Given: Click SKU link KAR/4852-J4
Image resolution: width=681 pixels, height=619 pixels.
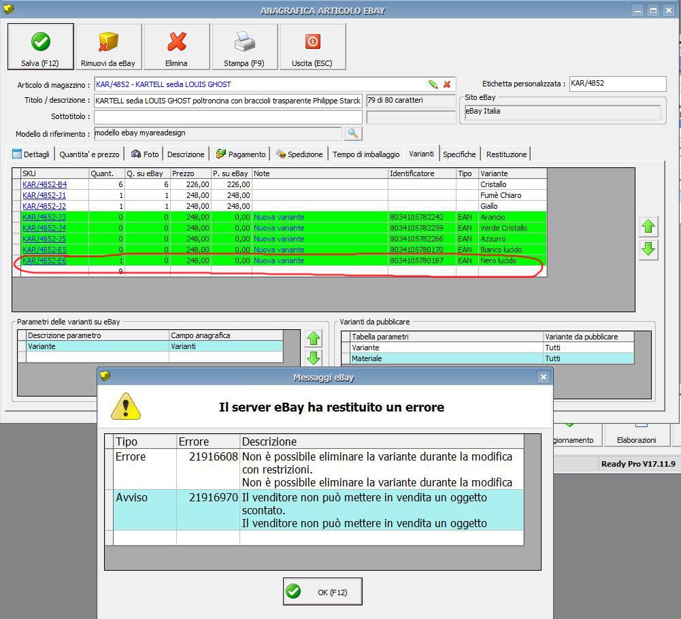Looking at the screenshot, I should (44, 228).
